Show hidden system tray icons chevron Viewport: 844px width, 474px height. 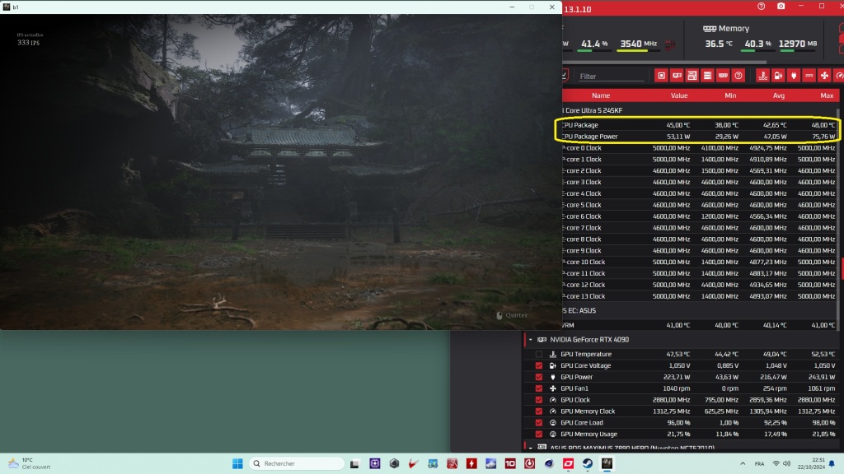[743, 463]
